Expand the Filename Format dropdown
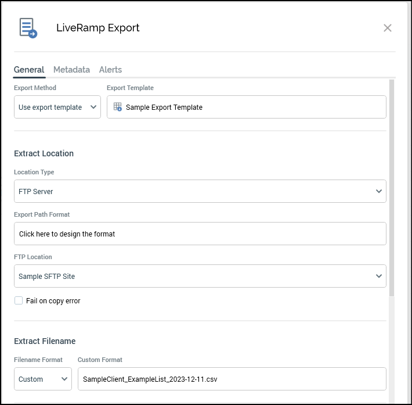 click(x=43, y=379)
